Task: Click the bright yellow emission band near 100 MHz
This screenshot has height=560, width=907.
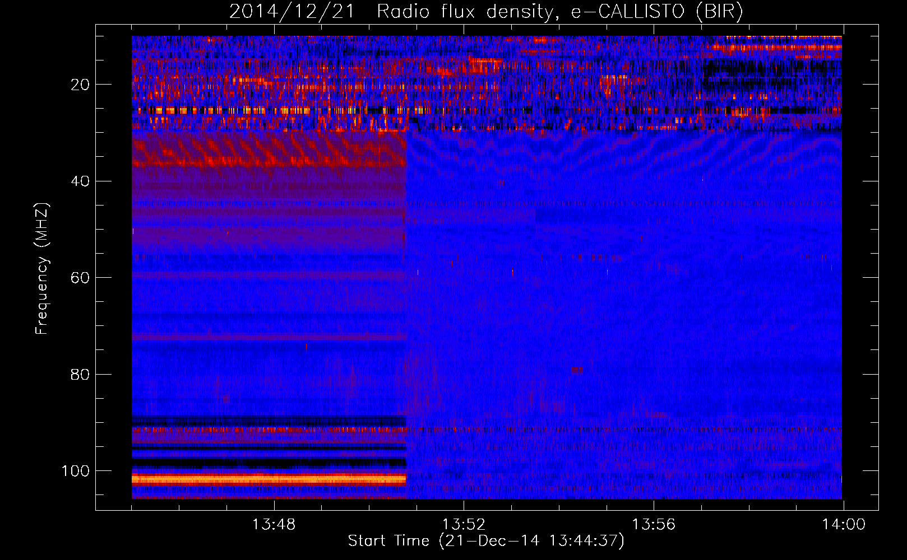Action: [x=269, y=479]
